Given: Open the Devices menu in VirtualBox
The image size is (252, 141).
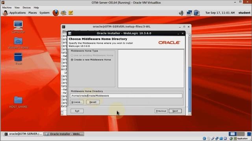Looking at the screenshot, I should (x=26, y=7).
